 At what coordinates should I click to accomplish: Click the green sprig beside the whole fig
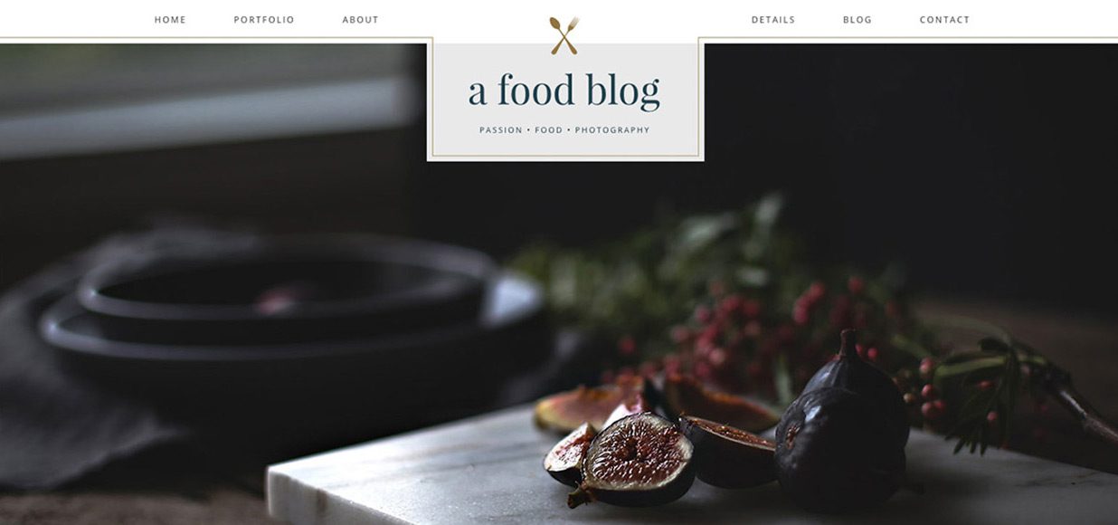[x=1004, y=389]
